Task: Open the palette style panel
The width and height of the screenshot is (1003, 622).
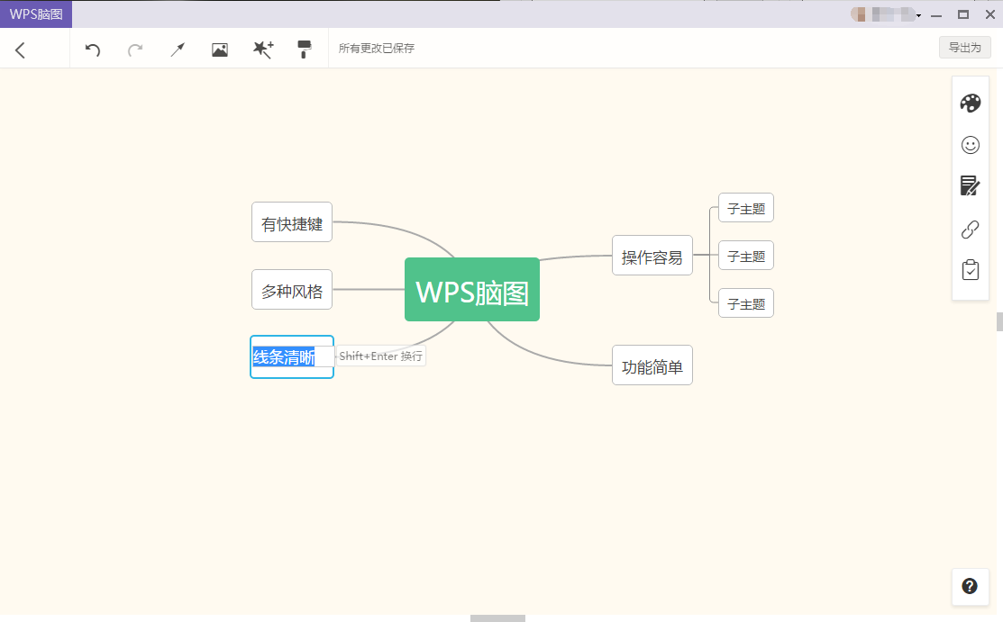Action: (x=971, y=103)
